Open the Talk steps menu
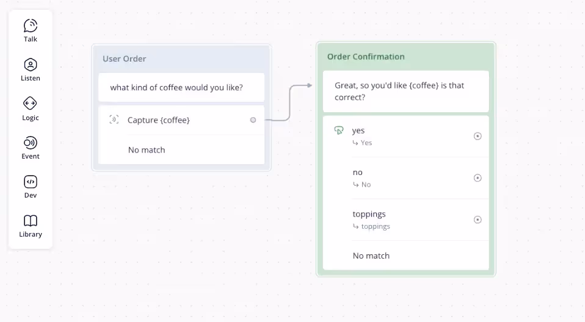 click(30, 31)
